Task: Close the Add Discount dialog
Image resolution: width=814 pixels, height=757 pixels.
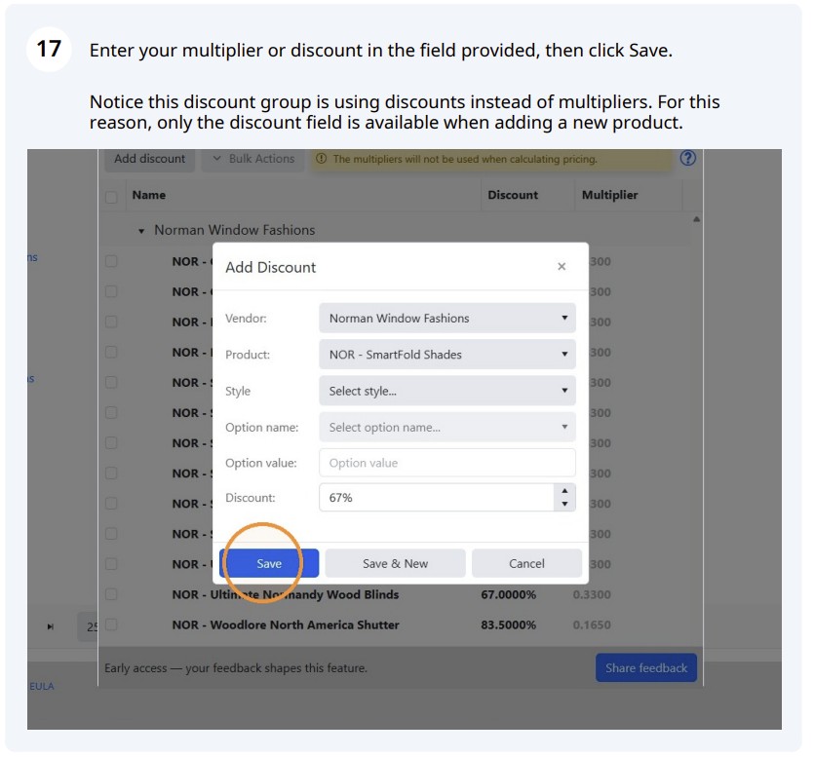Action: [562, 267]
